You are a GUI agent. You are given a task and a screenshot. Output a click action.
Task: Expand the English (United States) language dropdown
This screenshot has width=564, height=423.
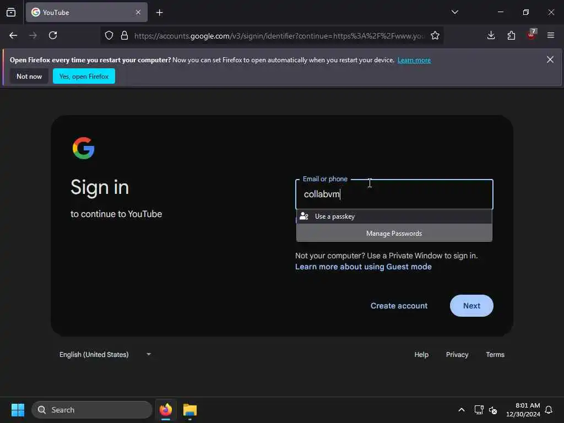[105, 355]
